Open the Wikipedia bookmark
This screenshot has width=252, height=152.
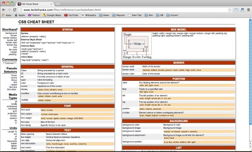pos(89,15)
